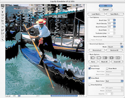
Task: Click the Save Mesh button
Action: click(115, 14)
